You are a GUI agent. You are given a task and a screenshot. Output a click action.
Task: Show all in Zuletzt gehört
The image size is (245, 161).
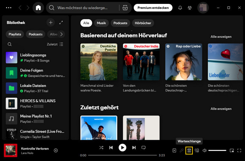point(221,109)
